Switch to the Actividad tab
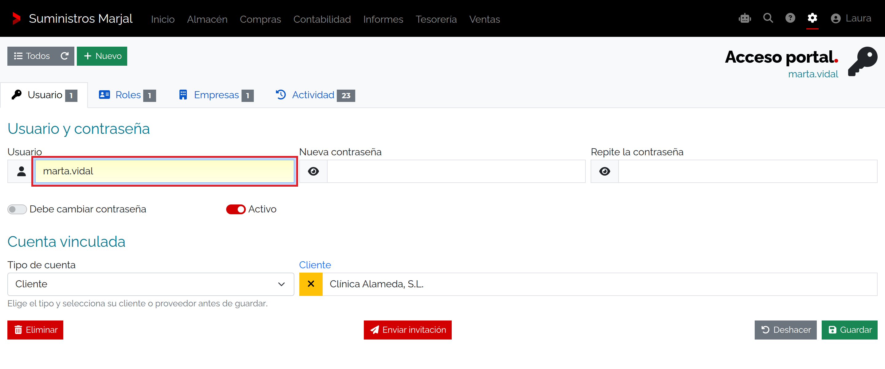The width and height of the screenshot is (885, 369). coord(315,95)
